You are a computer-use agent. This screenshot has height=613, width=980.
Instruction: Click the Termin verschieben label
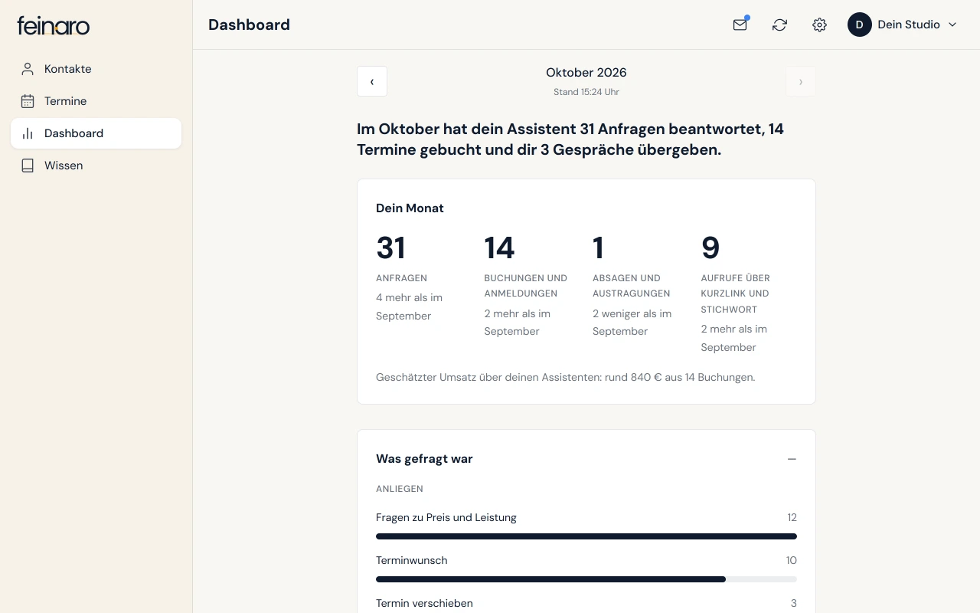click(x=424, y=603)
